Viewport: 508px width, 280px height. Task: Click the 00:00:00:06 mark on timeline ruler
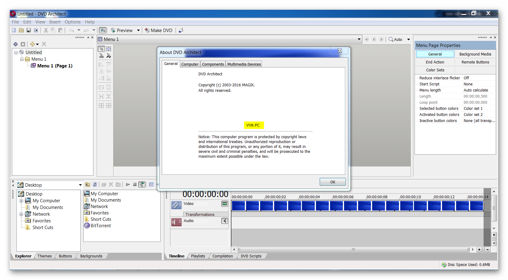[x=343, y=197]
